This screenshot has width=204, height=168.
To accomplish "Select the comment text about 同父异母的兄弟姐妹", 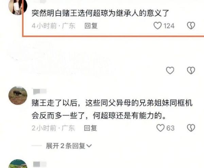I will [x=112, y=109].
